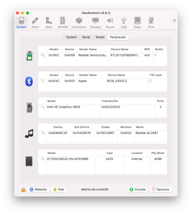Click the magnifier in the ST1000LM024 row

point(43,159)
